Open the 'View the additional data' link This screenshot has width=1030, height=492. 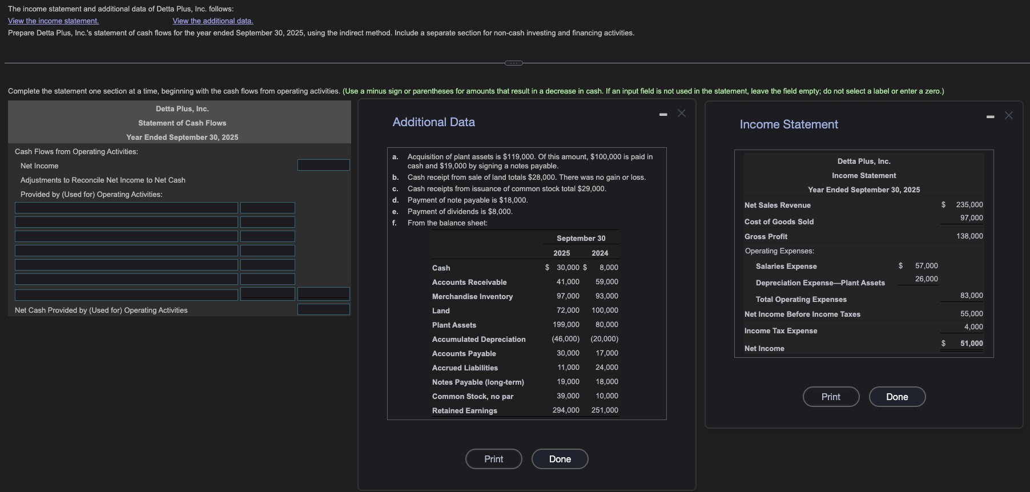213,21
